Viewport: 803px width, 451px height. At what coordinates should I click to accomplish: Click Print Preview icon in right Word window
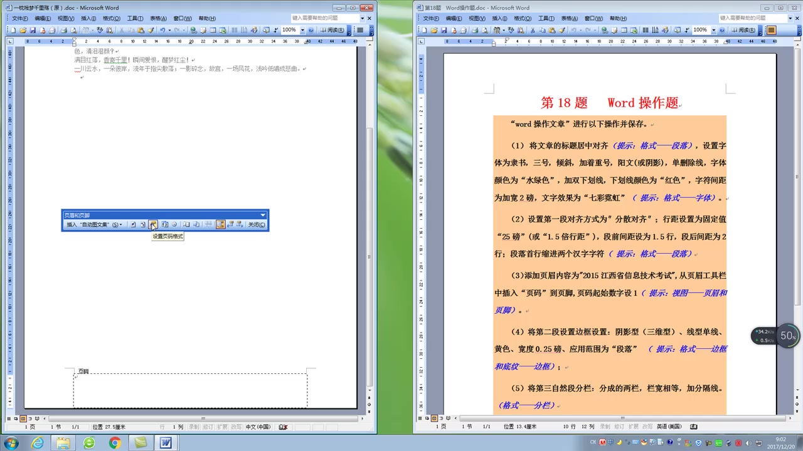485,30
